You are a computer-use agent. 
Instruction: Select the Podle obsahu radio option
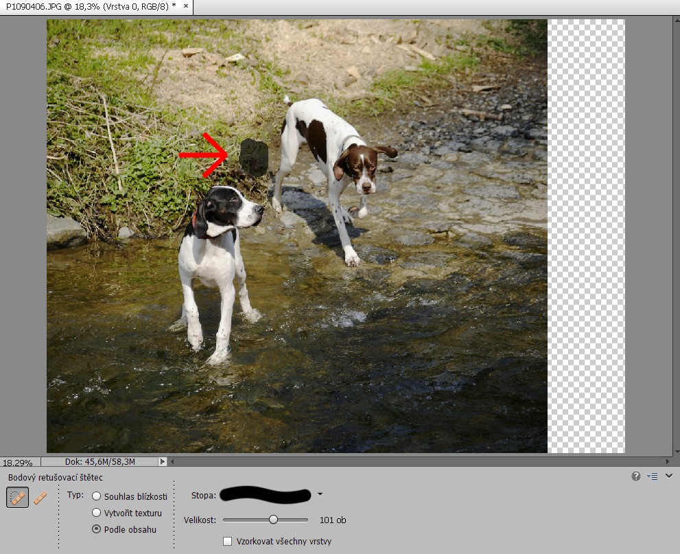pyautogui.click(x=97, y=529)
